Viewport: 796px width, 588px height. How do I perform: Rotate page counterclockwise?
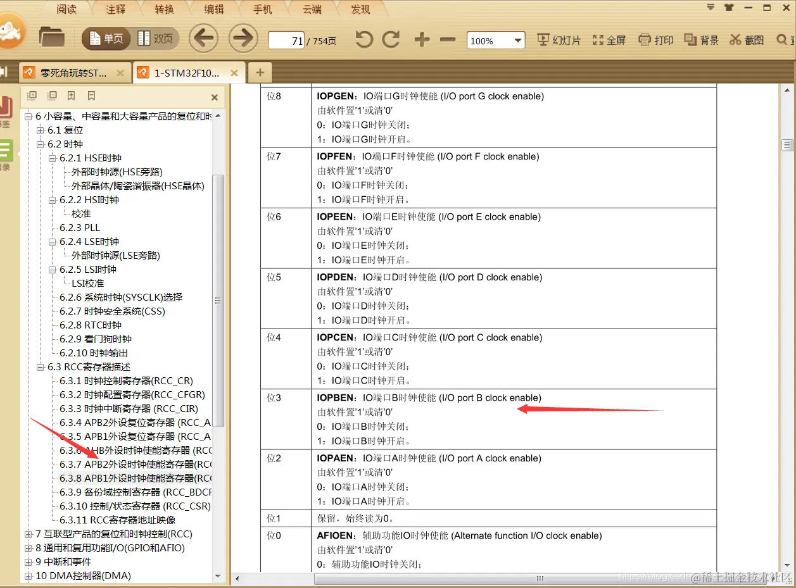pyautogui.click(x=363, y=40)
